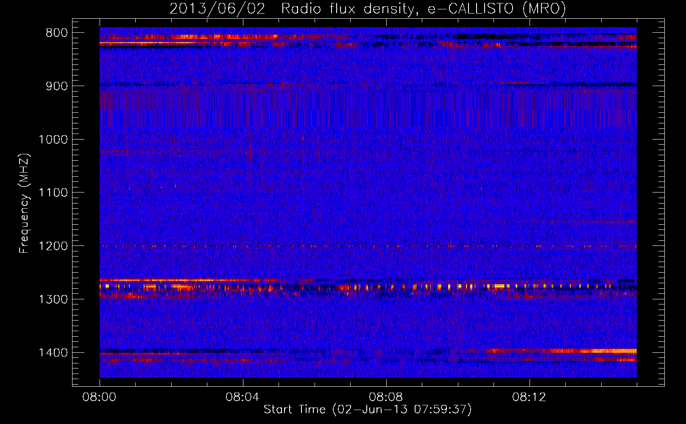Click the 1000 frequency tick label
The image size is (686, 424).
53,140
